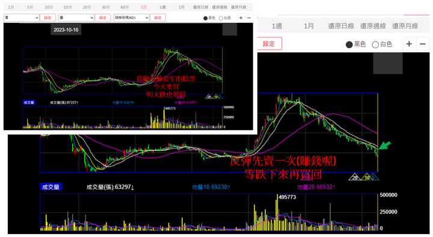Zoom in with the plus icon, front chart

coord(241,18)
